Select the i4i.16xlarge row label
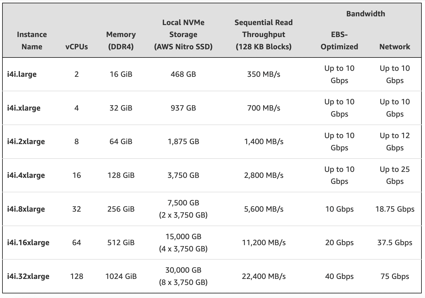The width and height of the screenshot is (425, 298). 28,242
